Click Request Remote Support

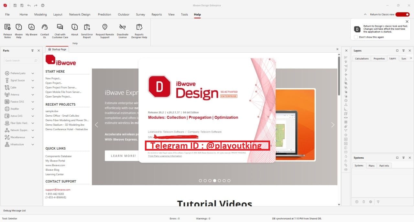click(x=105, y=31)
